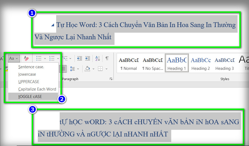Expand the bullet library dropdown arrow
Viewport: 249px width, 146px height.
(45, 58)
